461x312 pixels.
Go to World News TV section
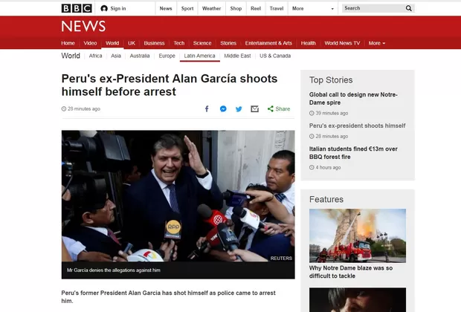pyautogui.click(x=342, y=43)
